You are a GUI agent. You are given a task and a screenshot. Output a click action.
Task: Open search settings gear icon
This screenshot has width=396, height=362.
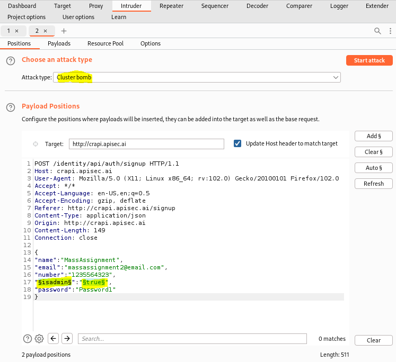(39, 339)
